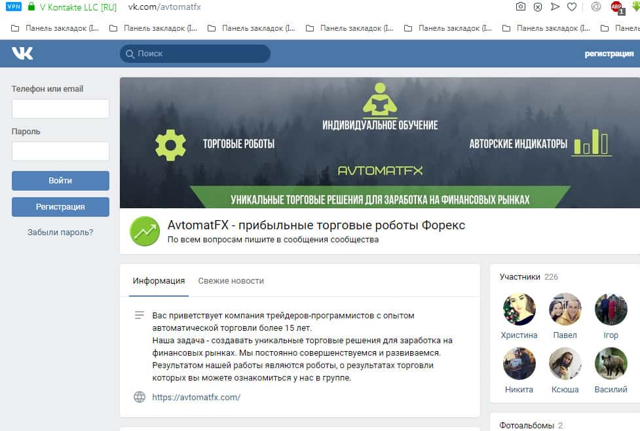This screenshot has height=431, width=640.
Task: Open the second bookmarks bar folder
Action: pos(153,28)
